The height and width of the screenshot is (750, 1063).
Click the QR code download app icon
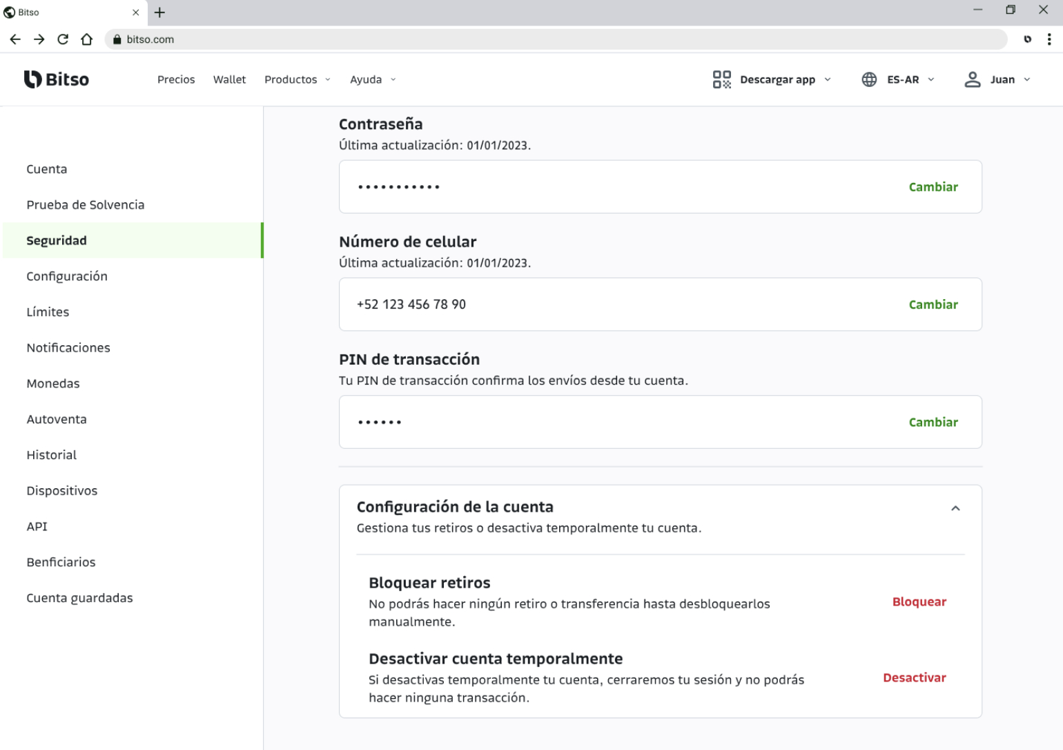click(721, 79)
